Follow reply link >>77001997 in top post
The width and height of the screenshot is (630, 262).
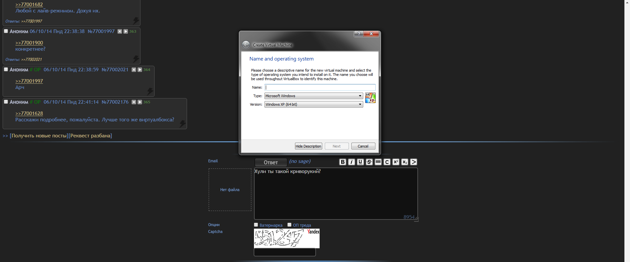click(x=32, y=21)
